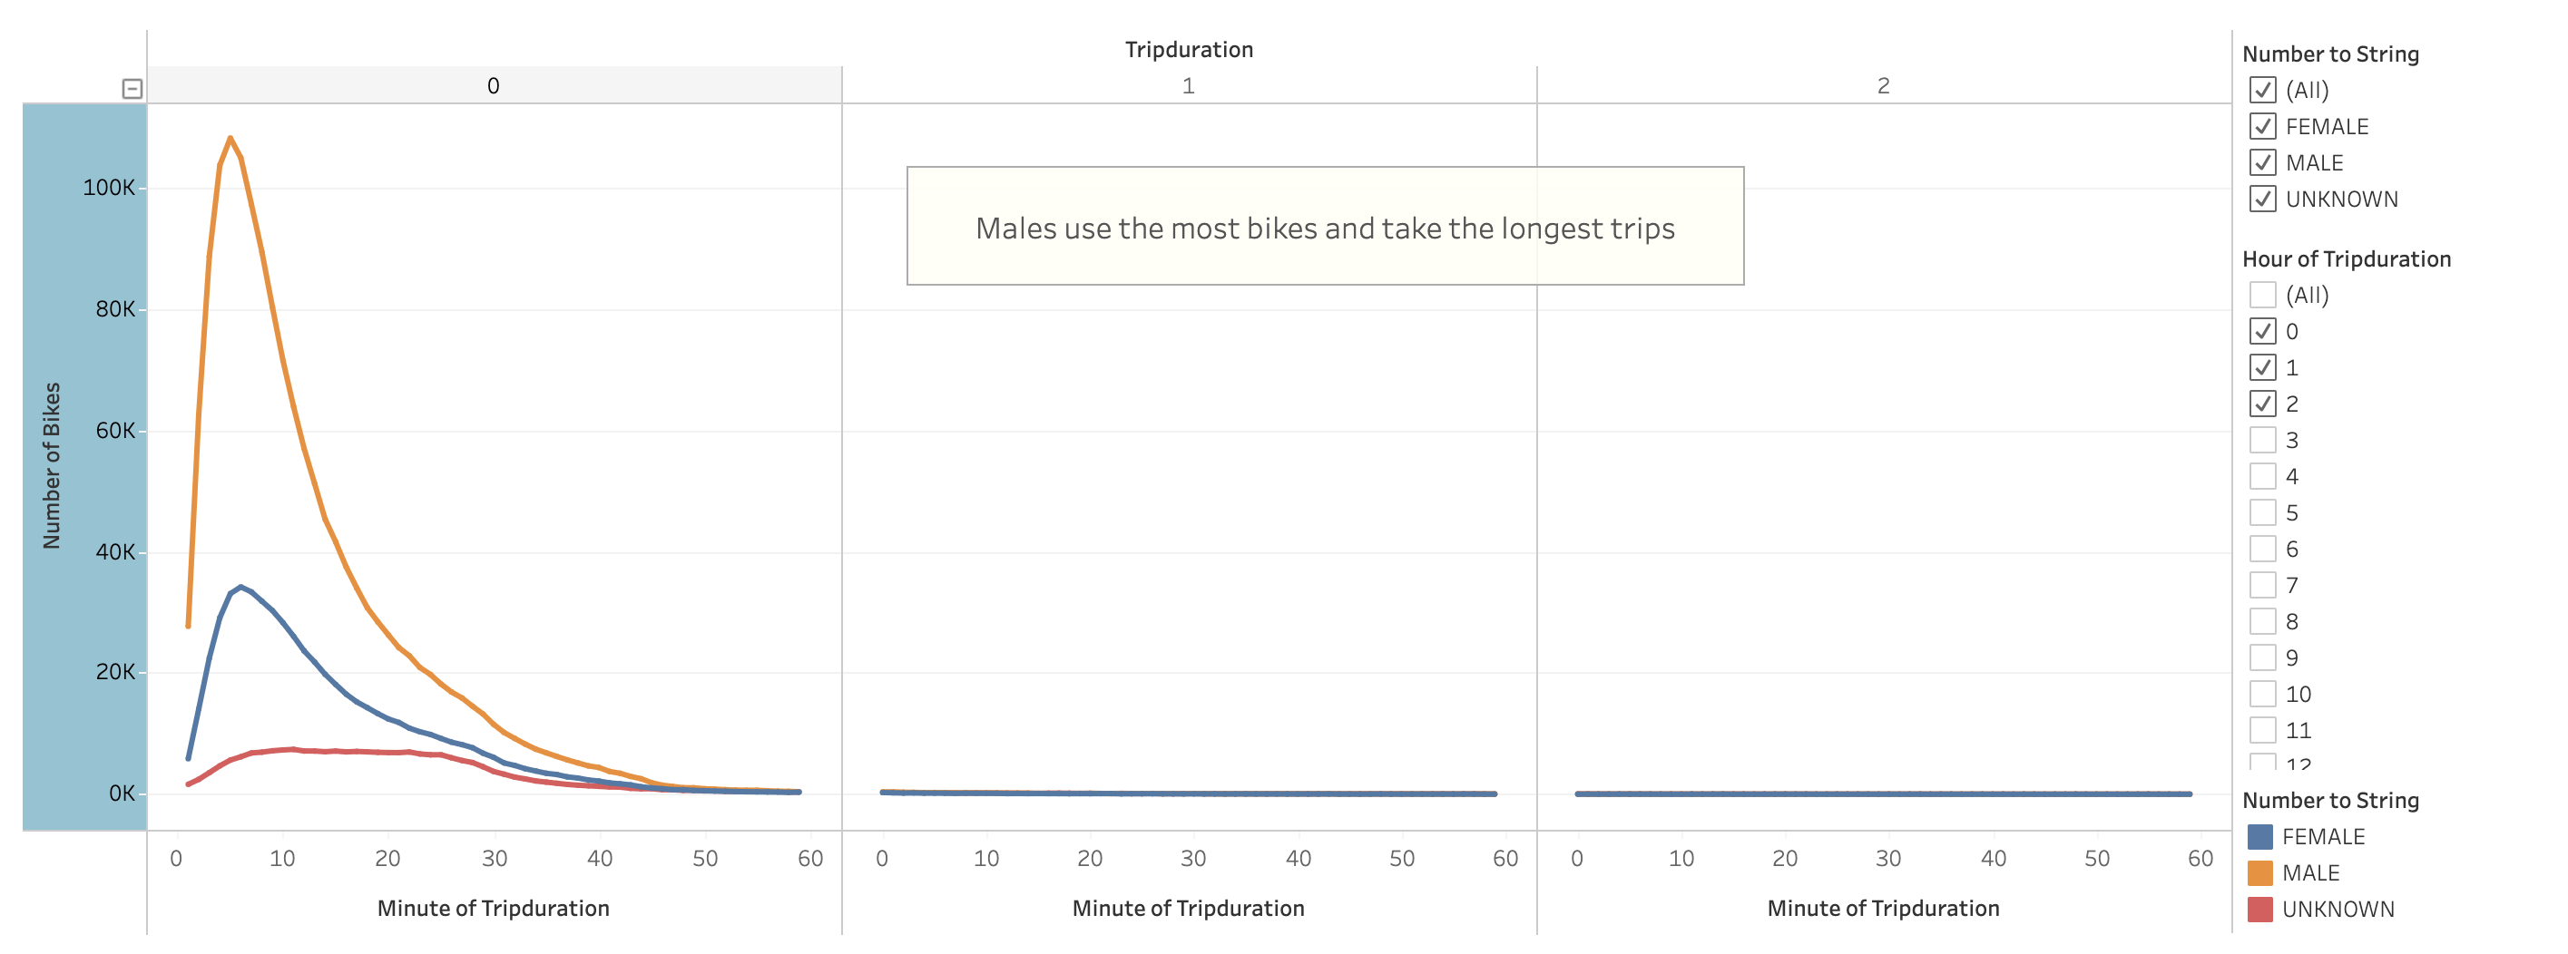Uncheck the MALE filter checkbox
Viewport: 2568px width, 954px height.
tap(2266, 162)
